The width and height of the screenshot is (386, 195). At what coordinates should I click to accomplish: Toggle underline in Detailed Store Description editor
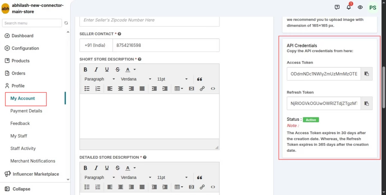click(x=107, y=168)
